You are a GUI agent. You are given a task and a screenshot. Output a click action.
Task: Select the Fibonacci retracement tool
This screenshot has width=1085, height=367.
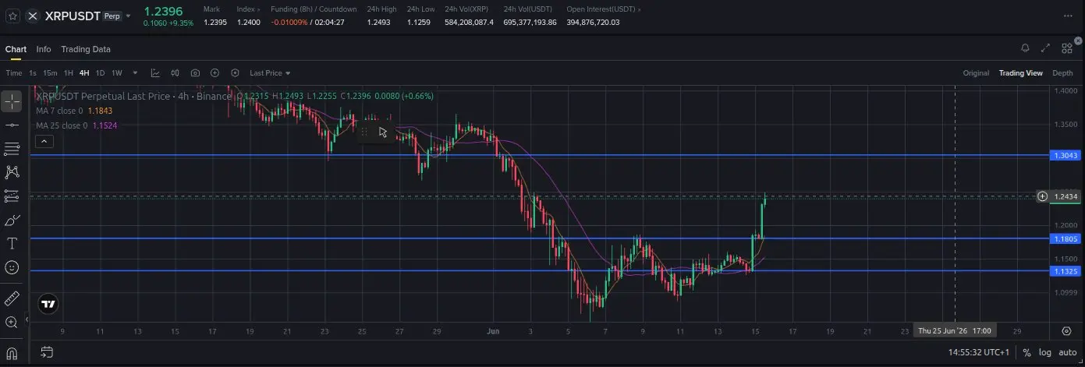tap(12, 149)
